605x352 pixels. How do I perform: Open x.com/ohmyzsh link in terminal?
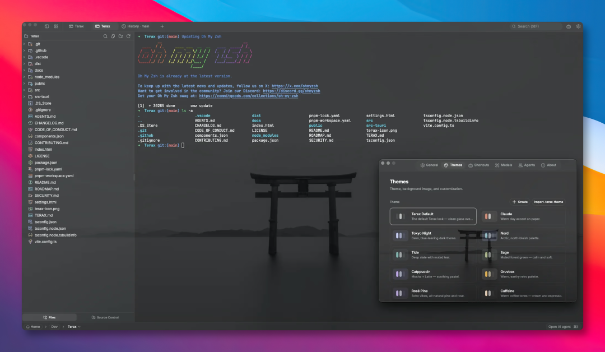(x=295, y=86)
